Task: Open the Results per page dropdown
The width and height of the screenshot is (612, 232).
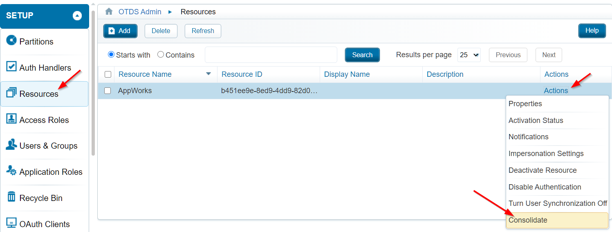Action: (469, 55)
